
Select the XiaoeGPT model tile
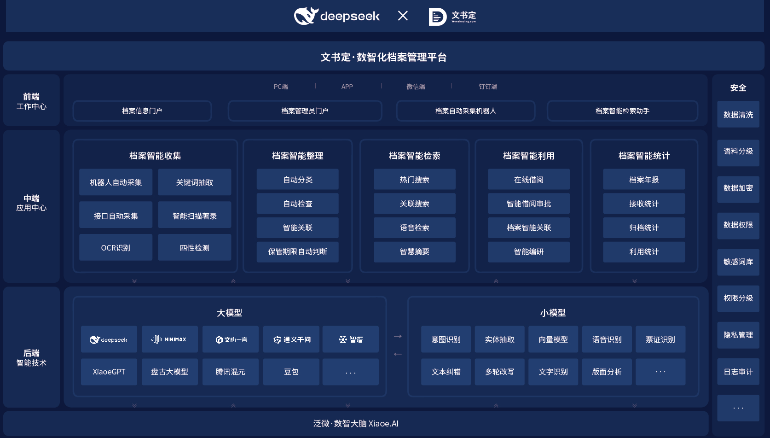coord(109,372)
